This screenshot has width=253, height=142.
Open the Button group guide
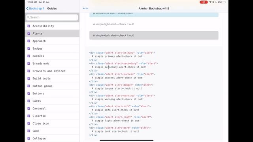tap(52, 86)
